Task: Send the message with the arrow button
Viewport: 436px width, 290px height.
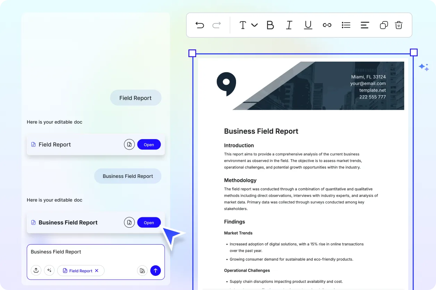Action: coord(156,270)
